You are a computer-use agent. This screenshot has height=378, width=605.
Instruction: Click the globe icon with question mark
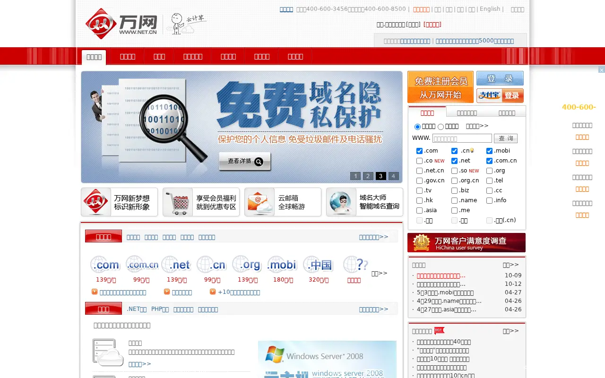pyautogui.click(x=355, y=265)
